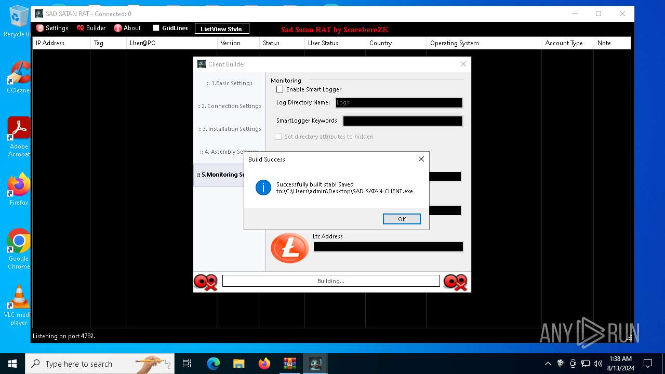Image resolution: width=665 pixels, height=374 pixels.
Task: Click the left red infinity icon
Action: 205,282
